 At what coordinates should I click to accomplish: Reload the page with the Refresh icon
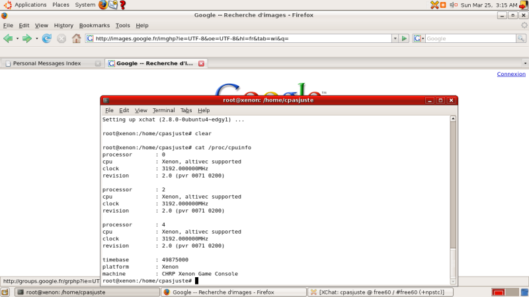46,38
